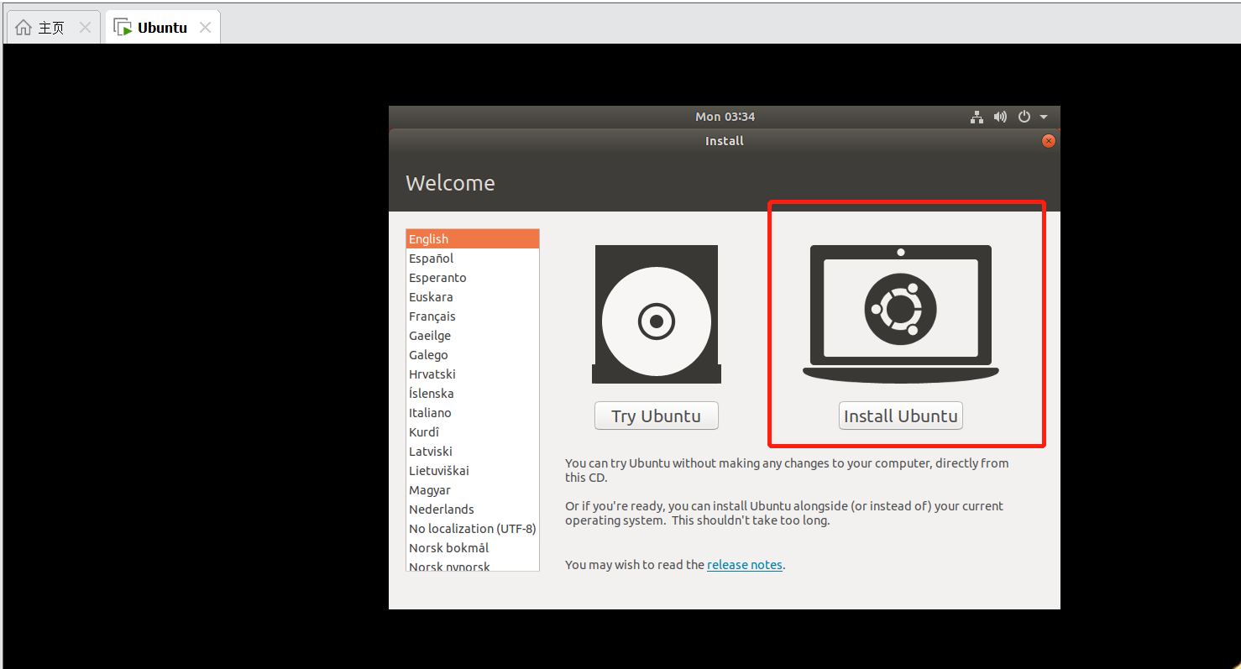Expand the system menu dropdown arrow
The height and width of the screenshot is (669, 1241).
pyautogui.click(x=1044, y=118)
